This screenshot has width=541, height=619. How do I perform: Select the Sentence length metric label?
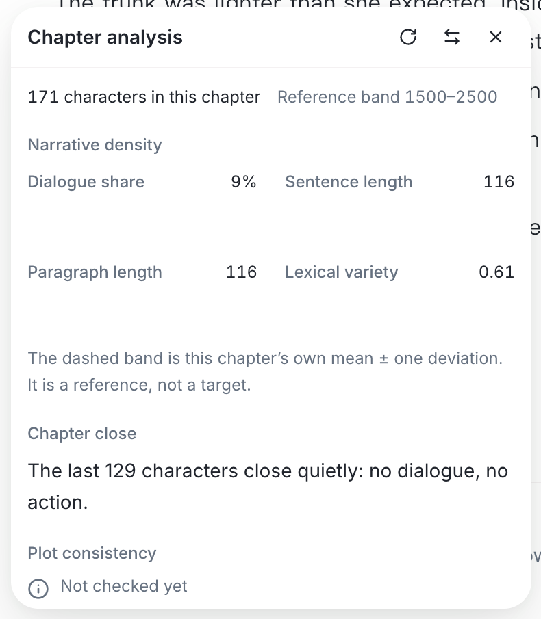[349, 182]
